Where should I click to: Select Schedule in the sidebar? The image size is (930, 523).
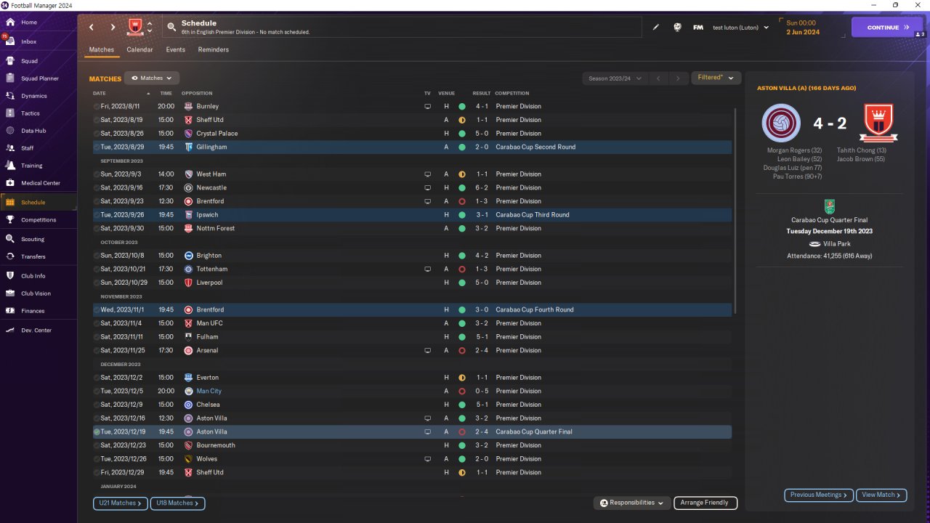pyautogui.click(x=39, y=203)
